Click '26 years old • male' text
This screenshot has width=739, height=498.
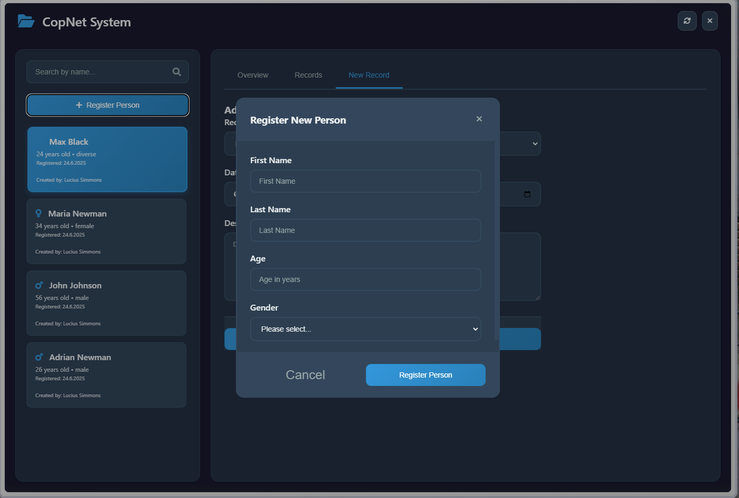pyautogui.click(x=62, y=370)
